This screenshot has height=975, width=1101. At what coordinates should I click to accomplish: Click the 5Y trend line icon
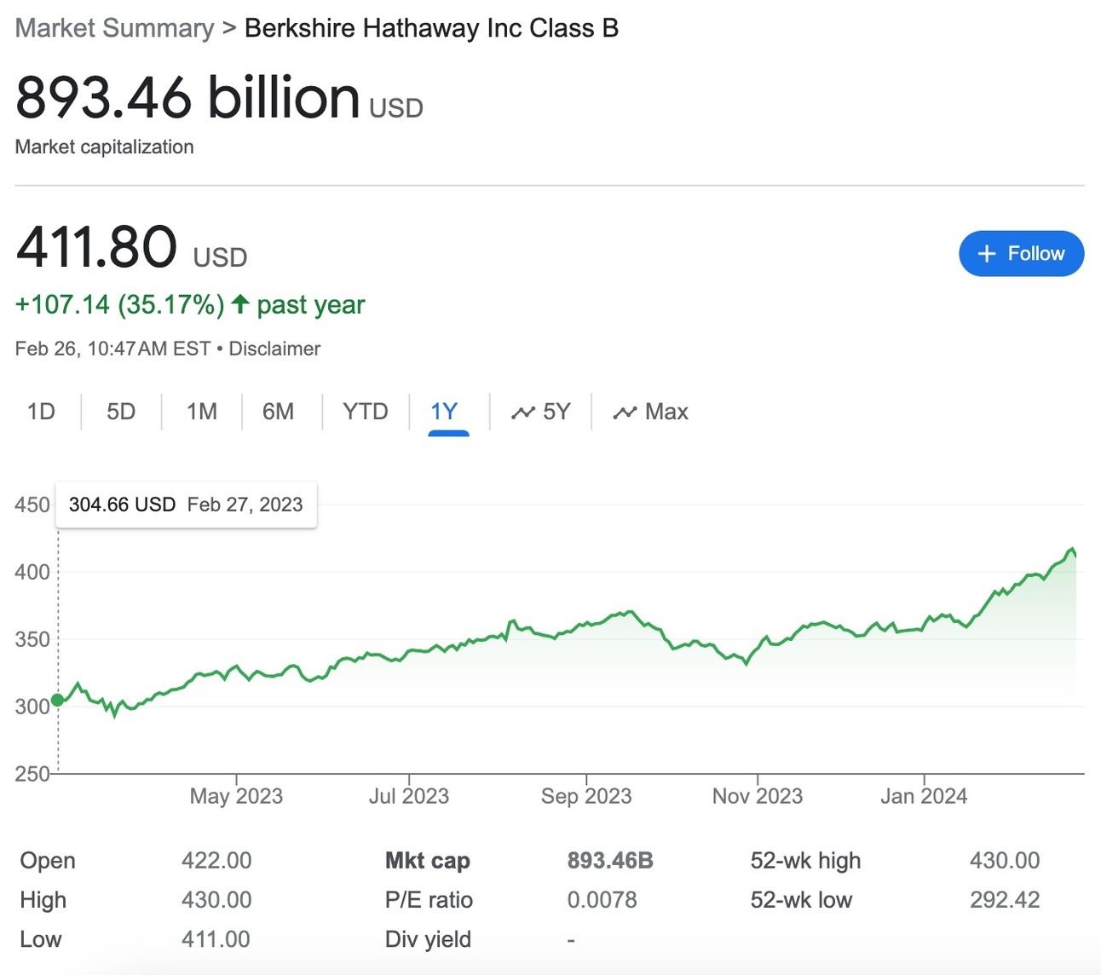(x=522, y=413)
